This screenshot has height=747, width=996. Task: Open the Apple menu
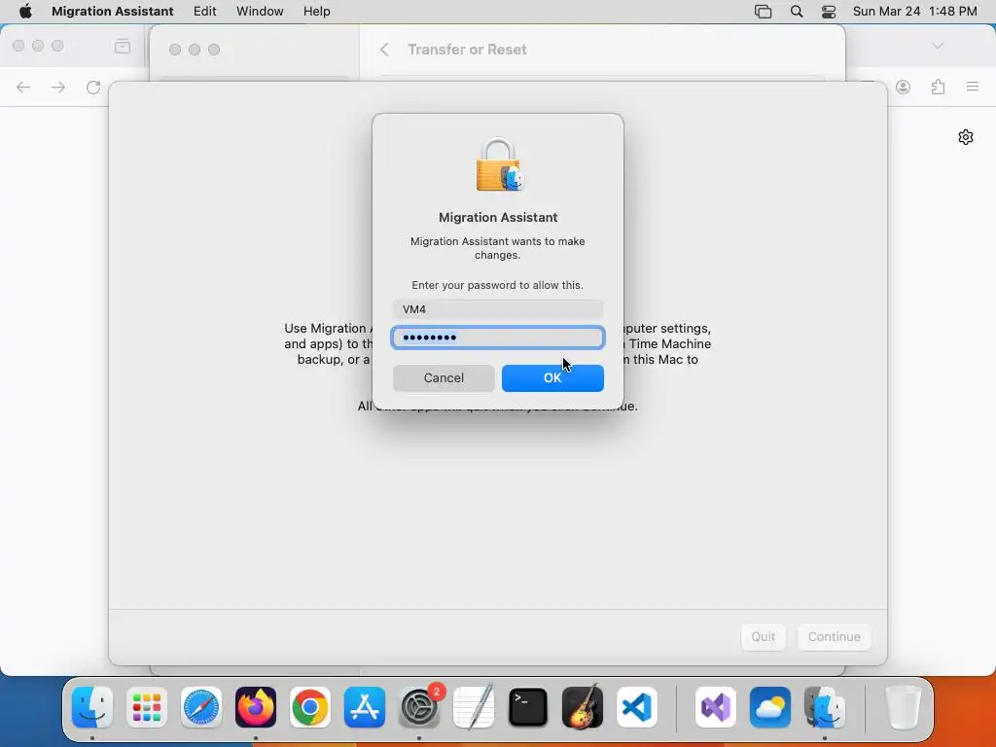point(25,12)
